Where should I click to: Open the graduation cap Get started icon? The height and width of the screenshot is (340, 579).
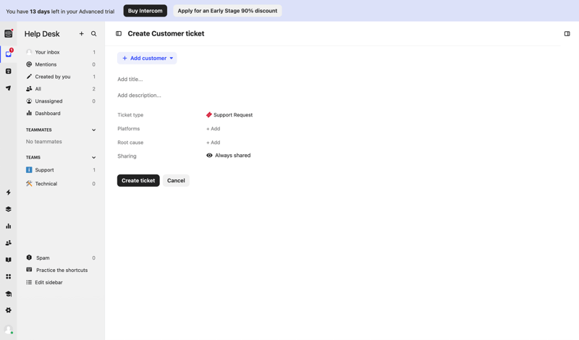(8, 294)
